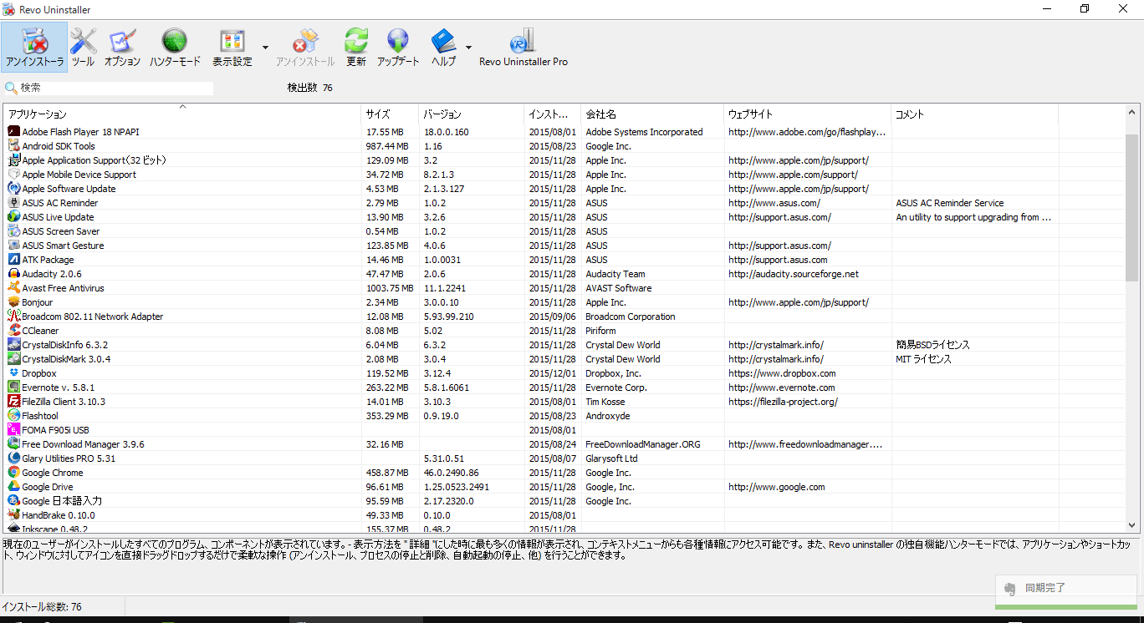Select the Android SDK Tools entry icon
Screen dimensions: 1144x623
point(13,146)
